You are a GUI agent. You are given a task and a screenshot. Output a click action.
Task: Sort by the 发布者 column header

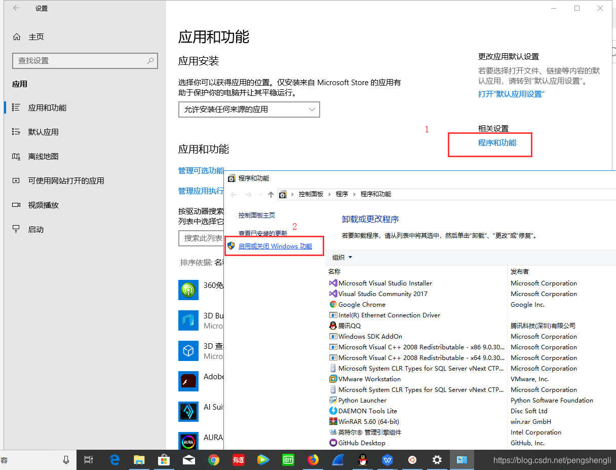coord(519,271)
